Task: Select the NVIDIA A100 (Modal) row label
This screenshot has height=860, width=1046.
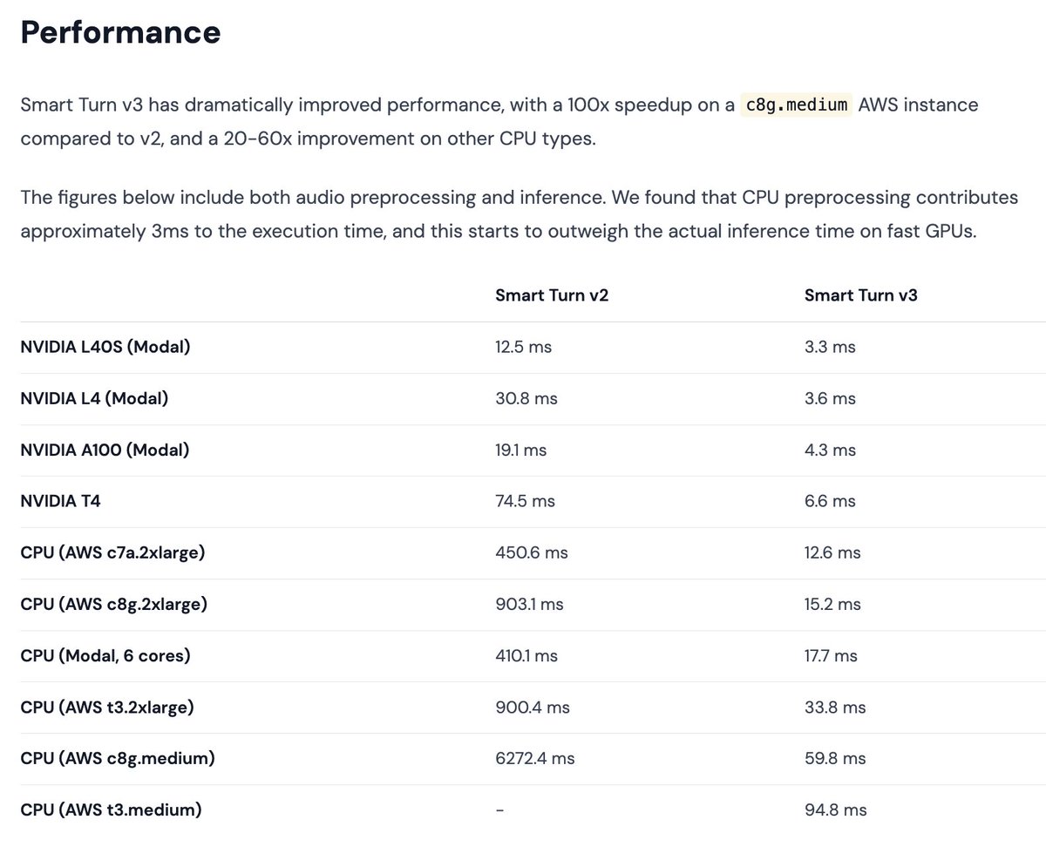Action: coord(105,450)
